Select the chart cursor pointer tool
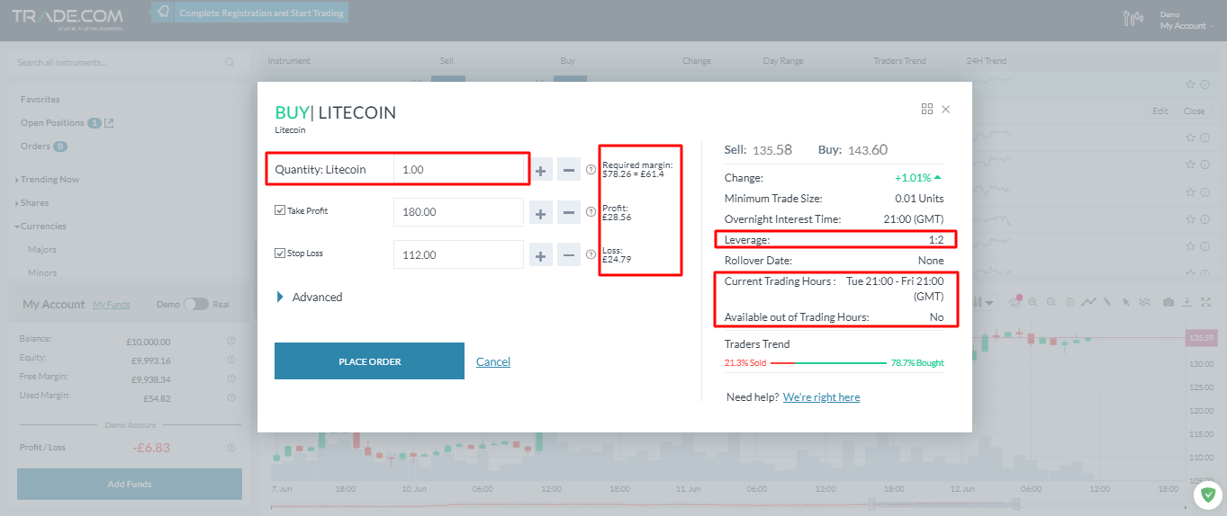The height and width of the screenshot is (516, 1227). click(1126, 303)
